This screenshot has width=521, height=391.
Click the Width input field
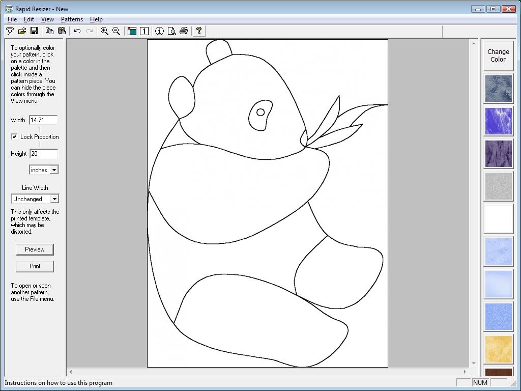coord(43,120)
